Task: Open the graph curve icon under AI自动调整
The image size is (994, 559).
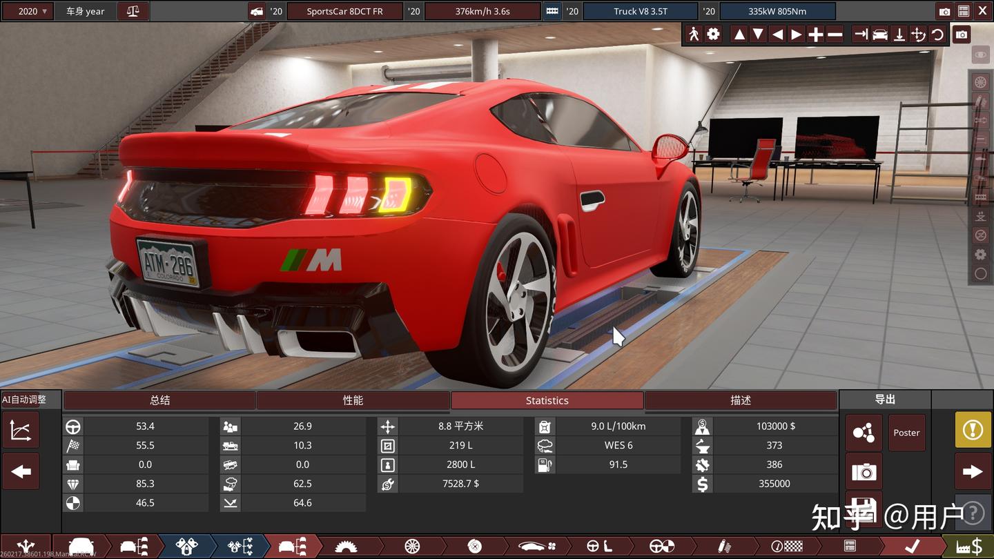Action: pyautogui.click(x=21, y=430)
